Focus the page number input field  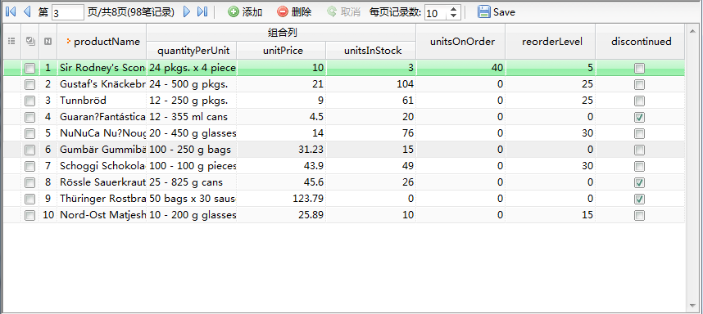coord(68,12)
